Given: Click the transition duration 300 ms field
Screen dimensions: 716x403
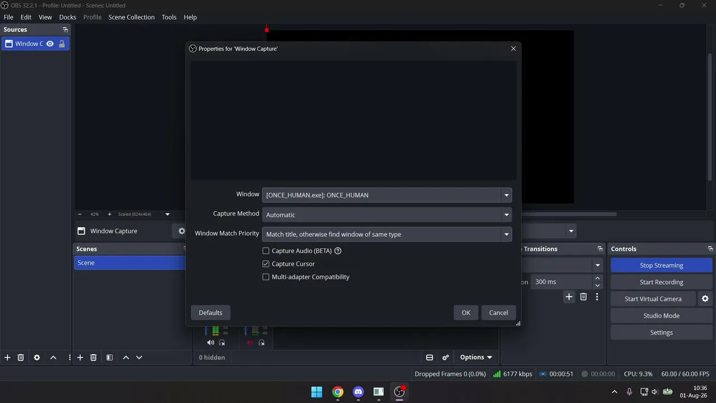Looking at the screenshot, I should tap(562, 282).
